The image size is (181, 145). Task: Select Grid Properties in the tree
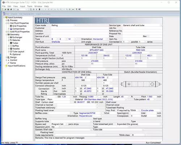point(18,26)
